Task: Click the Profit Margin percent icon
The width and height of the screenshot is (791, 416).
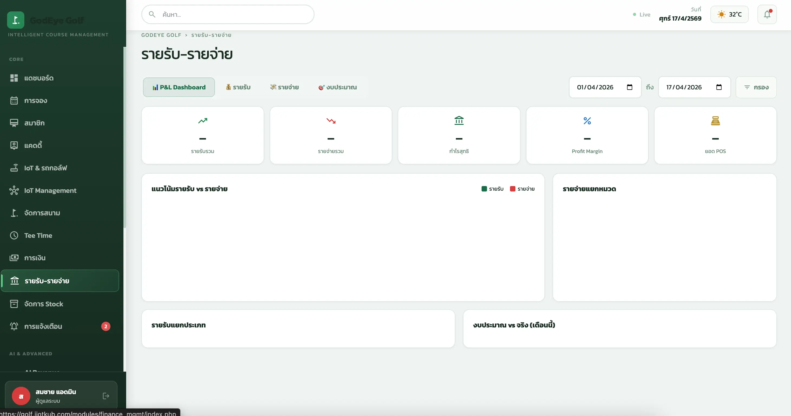Action: (x=587, y=121)
